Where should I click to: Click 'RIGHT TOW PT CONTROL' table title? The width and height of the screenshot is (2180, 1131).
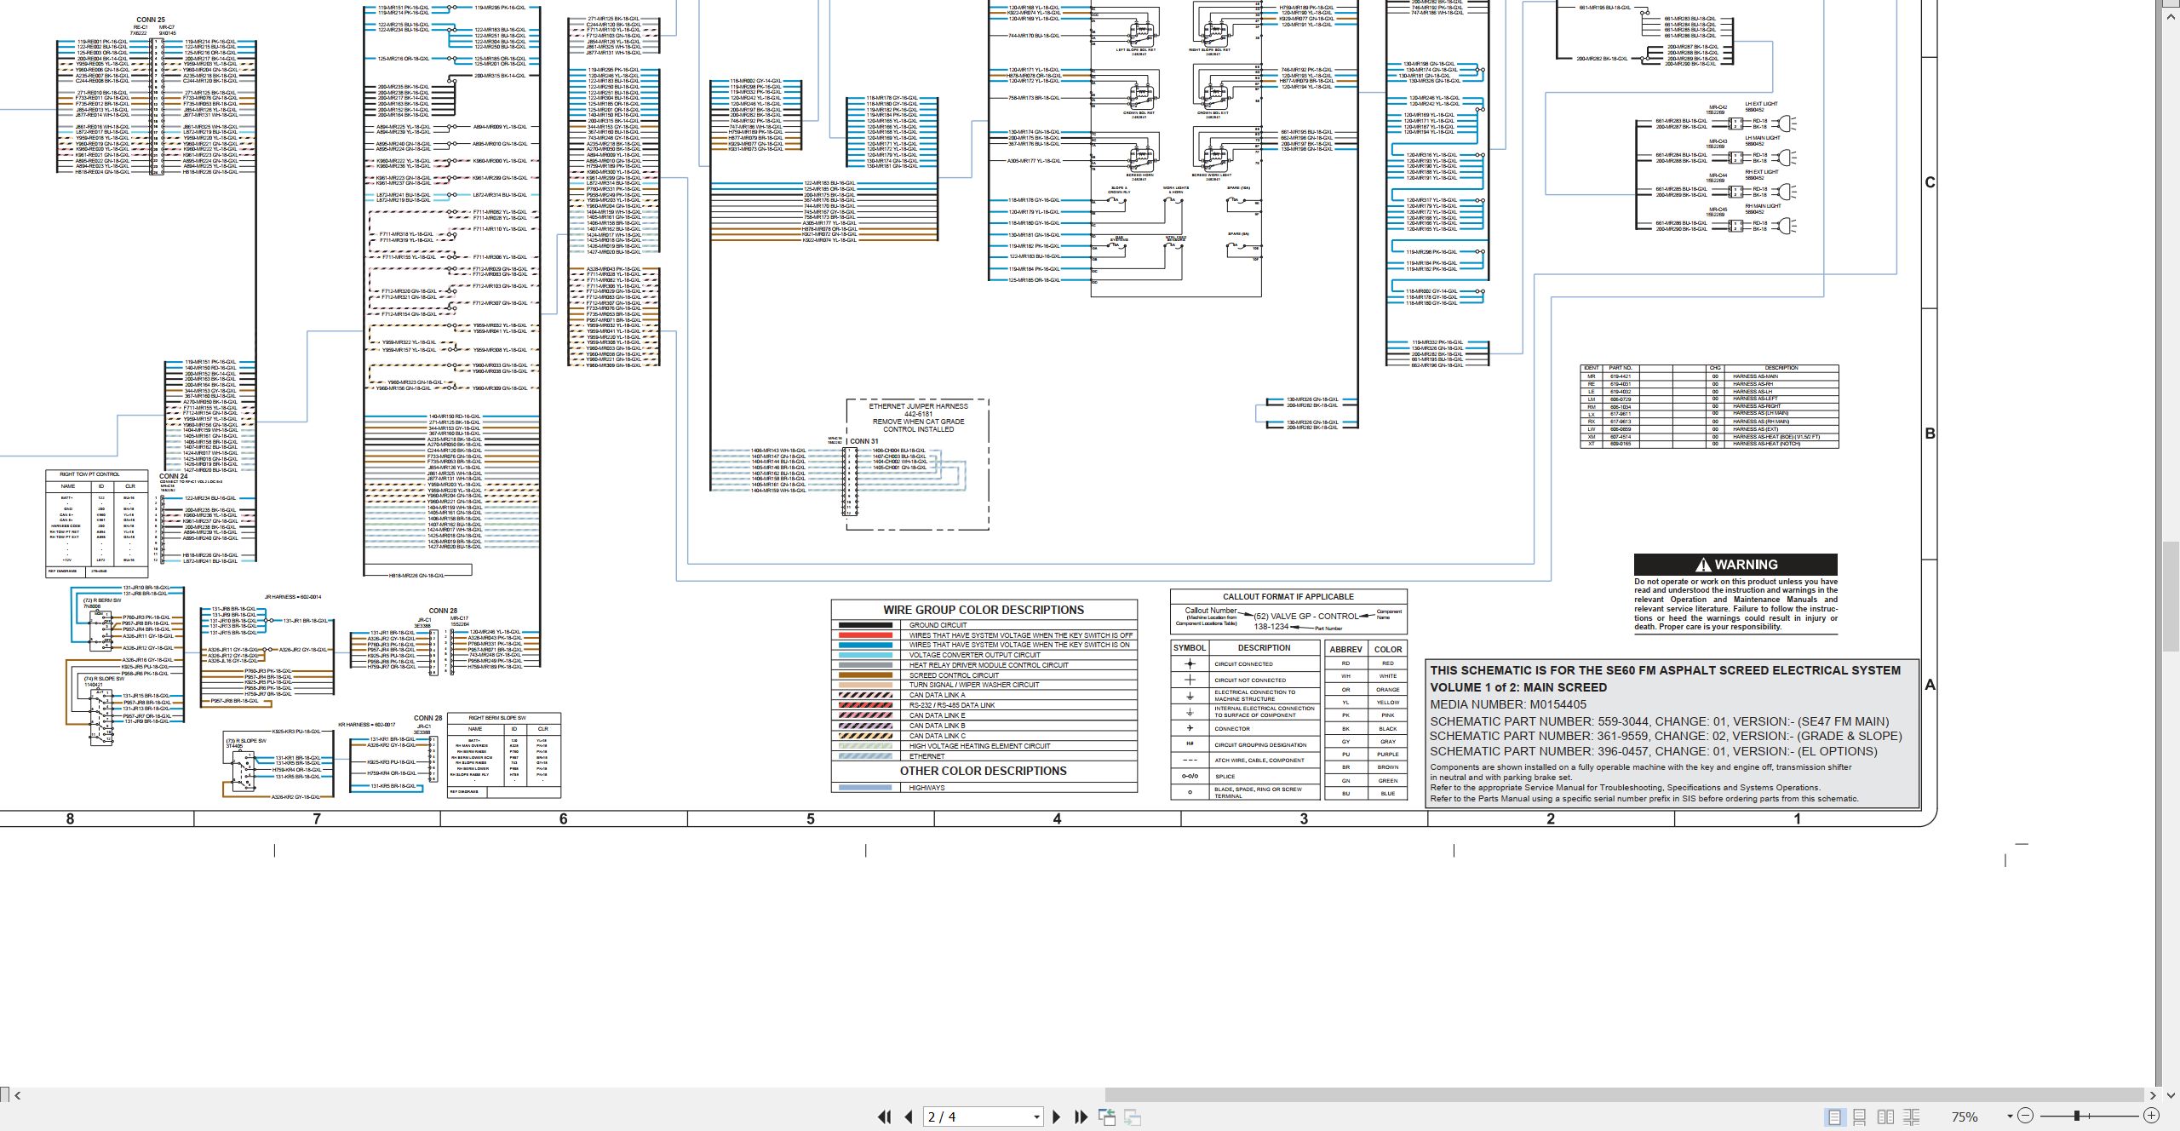(x=89, y=474)
